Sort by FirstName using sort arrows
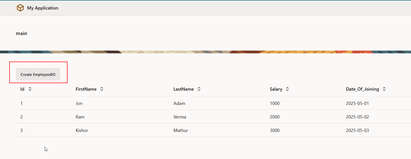This screenshot has height=159, width=411. point(102,89)
